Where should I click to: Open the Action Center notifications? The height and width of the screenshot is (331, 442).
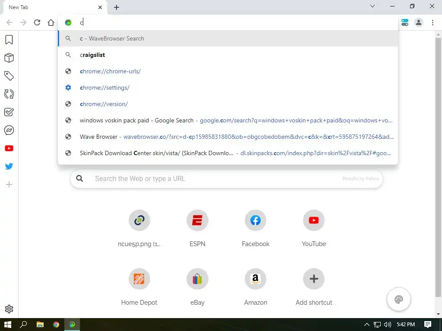click(428, 325)
